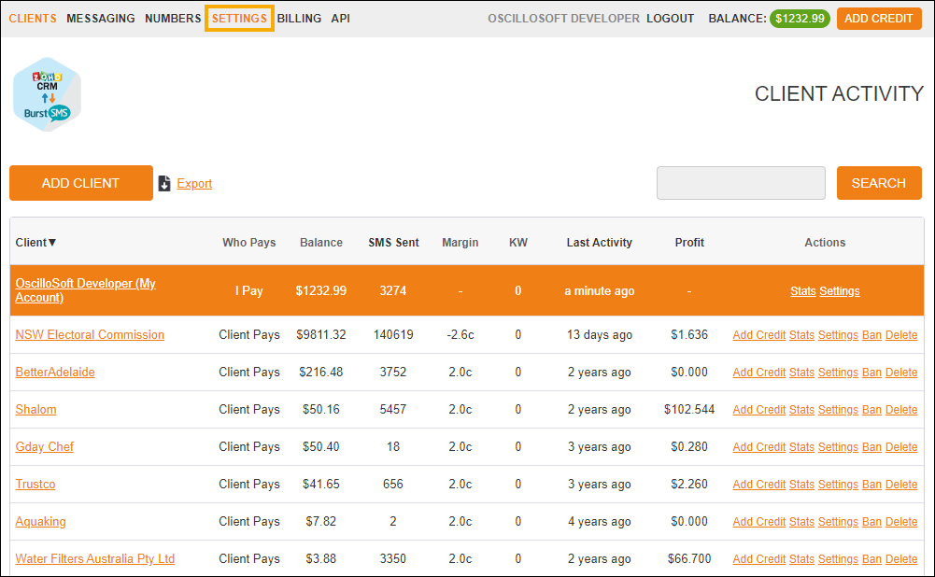
Task: Sort by Who Pays column header
Action: (249, 243)
